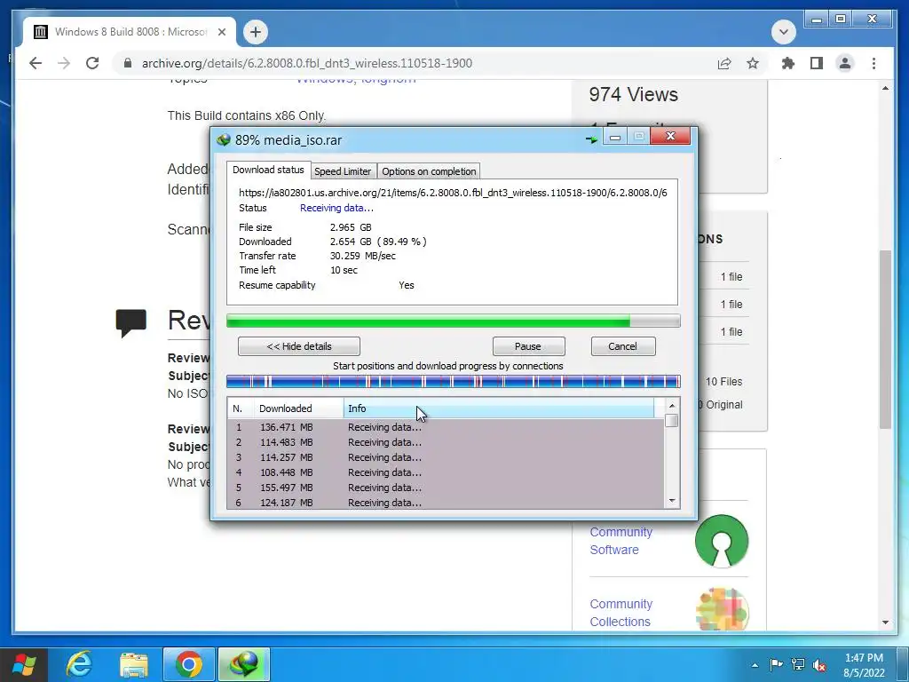The width and height of the screenshot is (909, 682).
Task: Click the forward arrow in Chrome
Action: point(64,63)
